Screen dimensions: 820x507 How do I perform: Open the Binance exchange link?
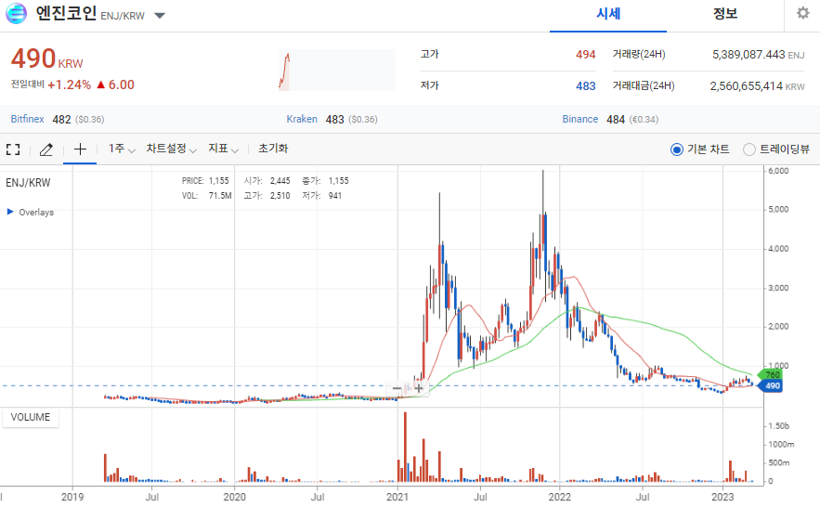(x=580, y=119)
